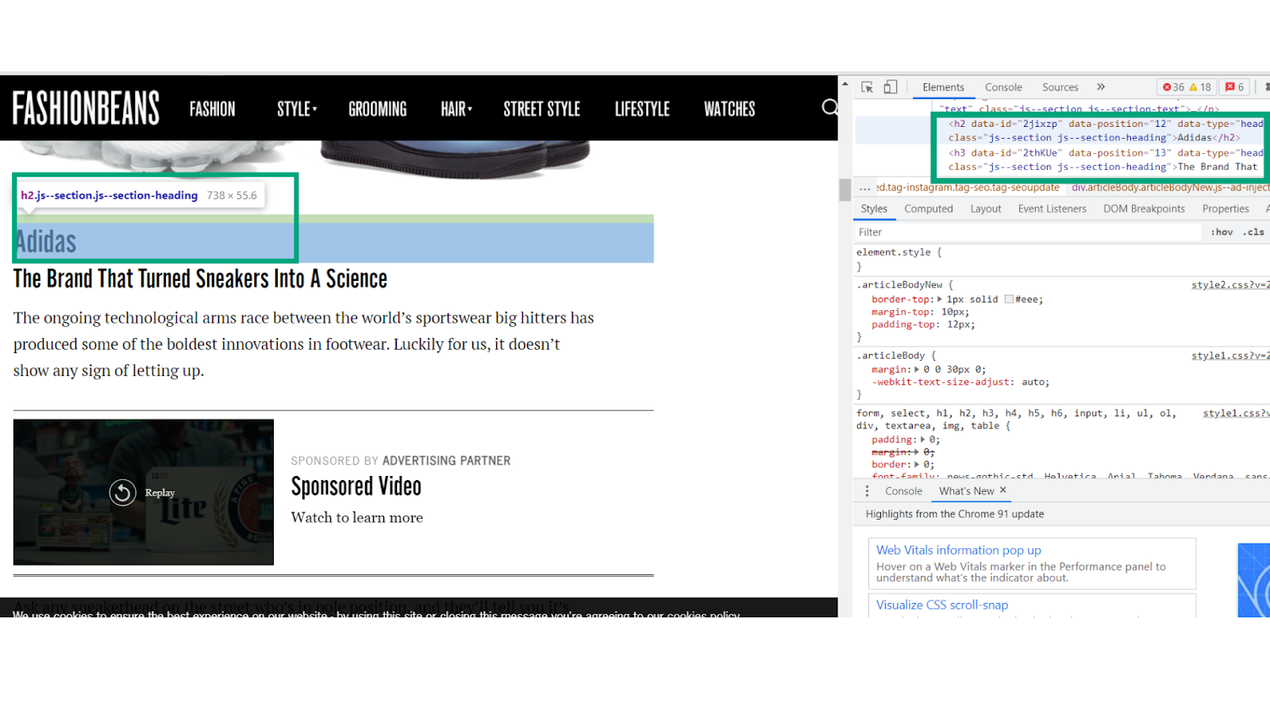The image size is (1270, 714).
Task: Focus the Styles Filter input
Action: coord(1028,232)
